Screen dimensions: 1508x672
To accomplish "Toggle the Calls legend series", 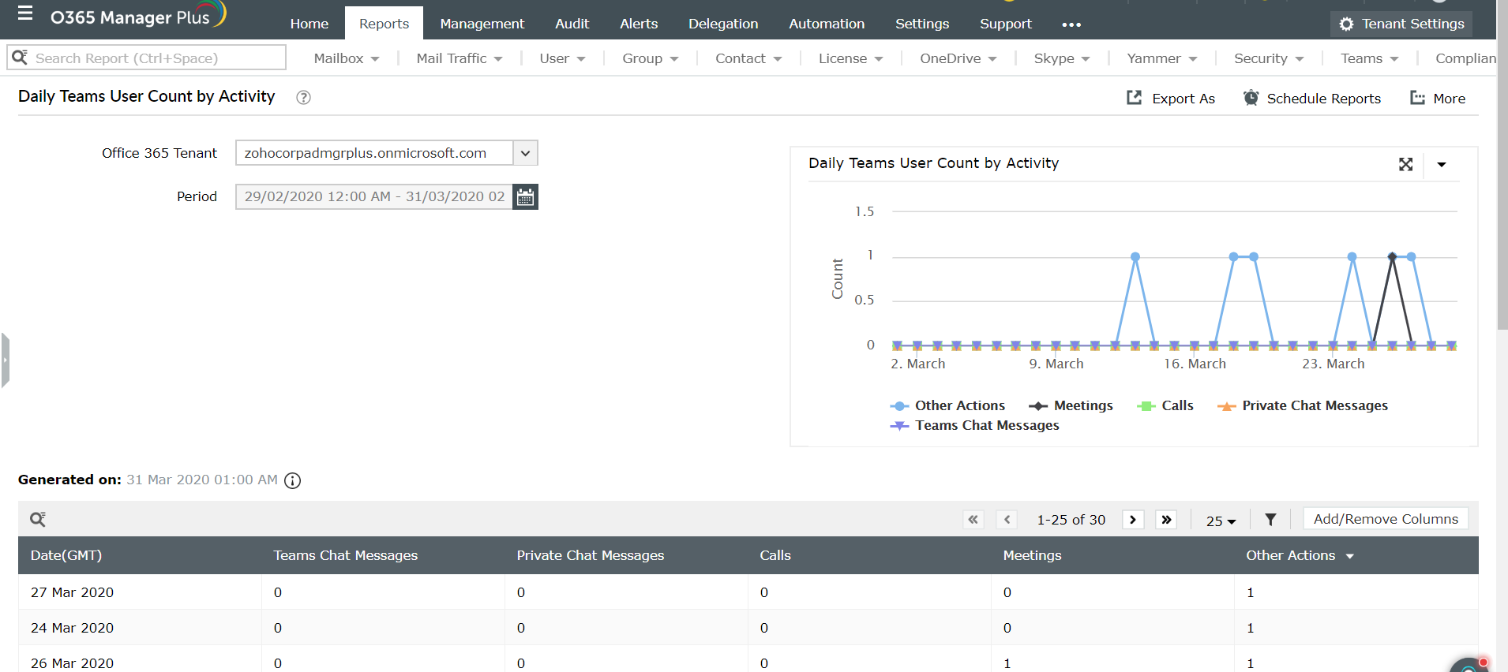I will (1165, 405).
